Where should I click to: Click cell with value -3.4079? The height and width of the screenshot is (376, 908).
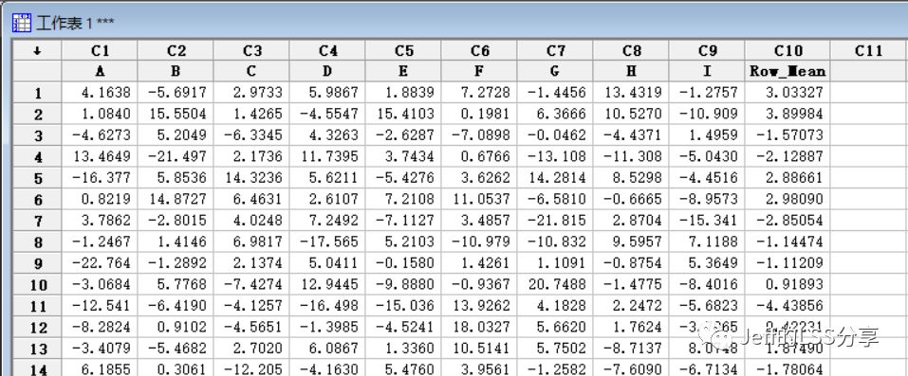(100, 349)
